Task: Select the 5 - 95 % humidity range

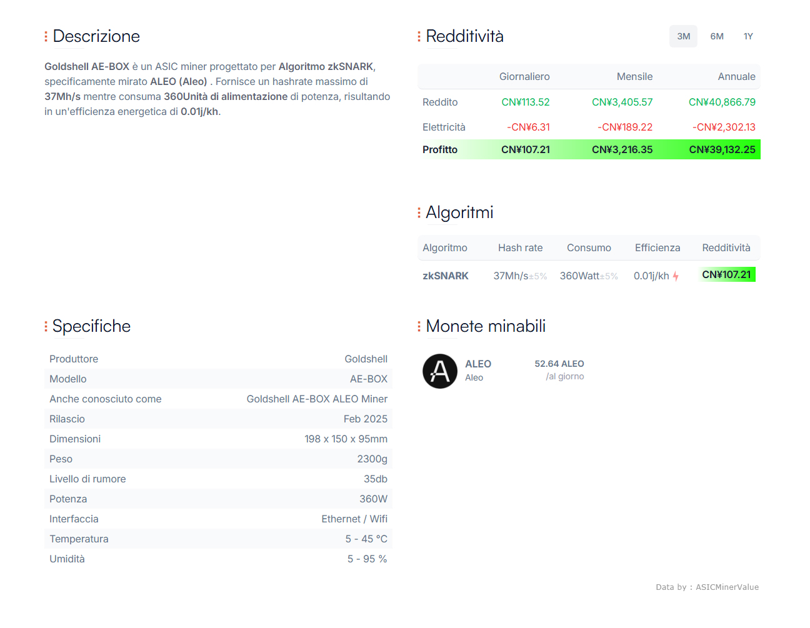Action: point(367,559)
